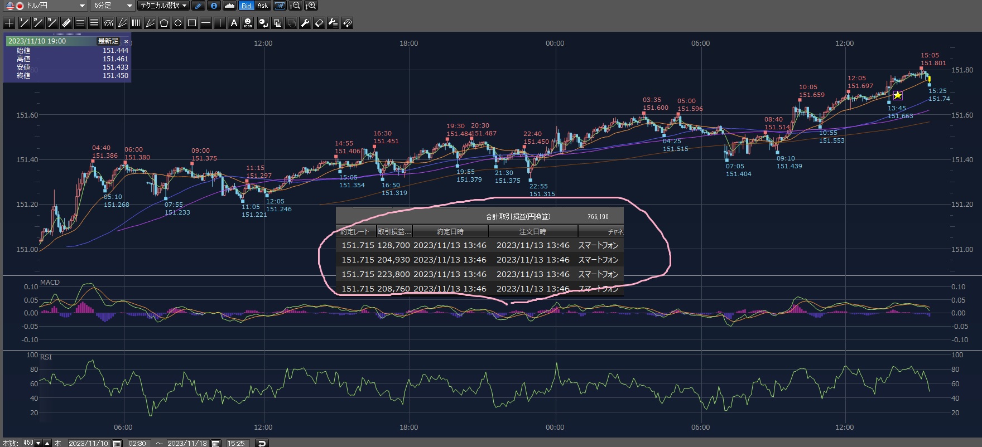Activate the text annotation 'A' tool
Image resolution: width=982 pixels, height=447 pixels.
click(x=234, y=23)
